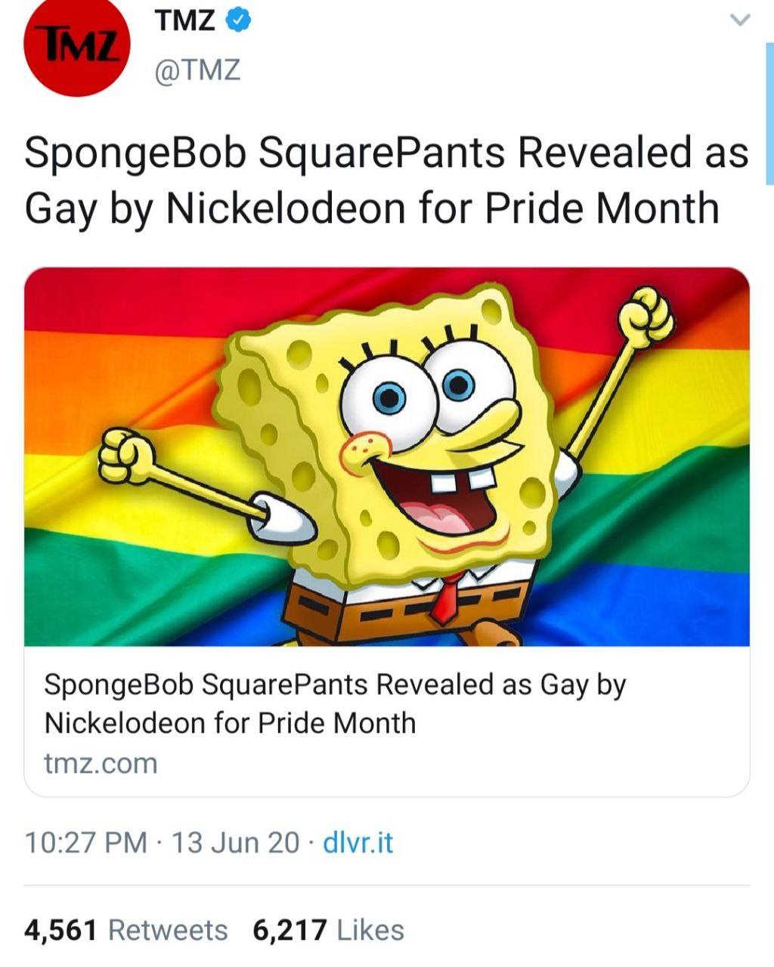Expand the tweet options chevron
This screenshot has width=774, height=967.
point(741,21)
